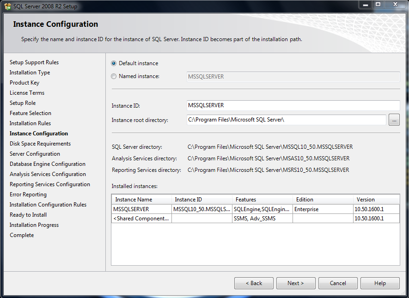Click the Instance Name column header
Screen dimensions: 409x298
coord(141,200)
